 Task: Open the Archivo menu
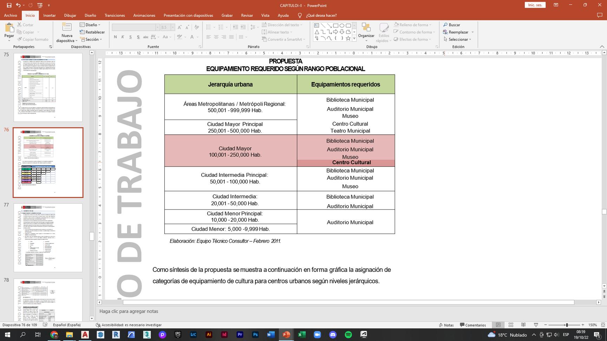tap(11, 15)
